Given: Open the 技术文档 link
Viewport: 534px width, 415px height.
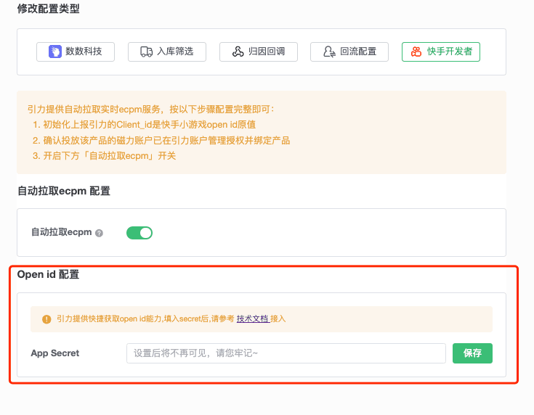Looking at the screenshot, I should [253, 319].
